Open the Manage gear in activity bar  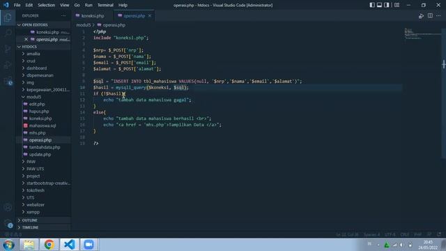pos(8,223)
